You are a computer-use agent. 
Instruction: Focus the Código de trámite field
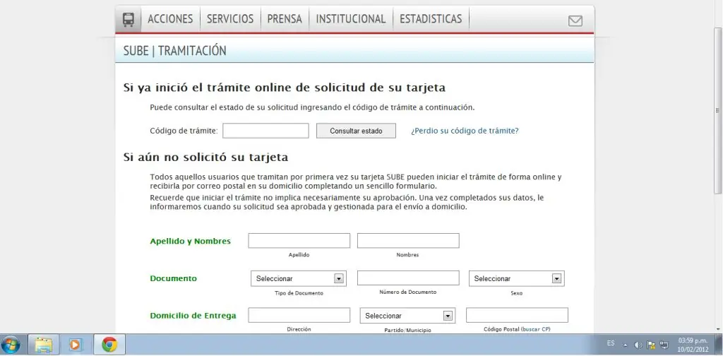[265, 131]
